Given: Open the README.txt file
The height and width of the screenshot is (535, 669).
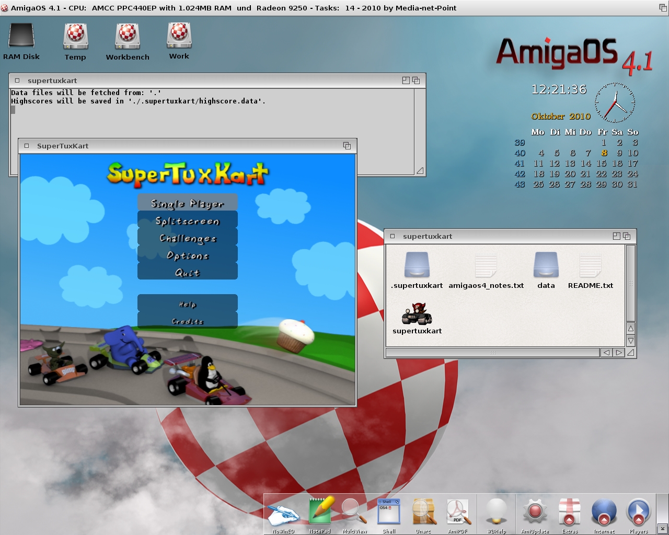Looking at the screenshot, I should pos(591,271).
